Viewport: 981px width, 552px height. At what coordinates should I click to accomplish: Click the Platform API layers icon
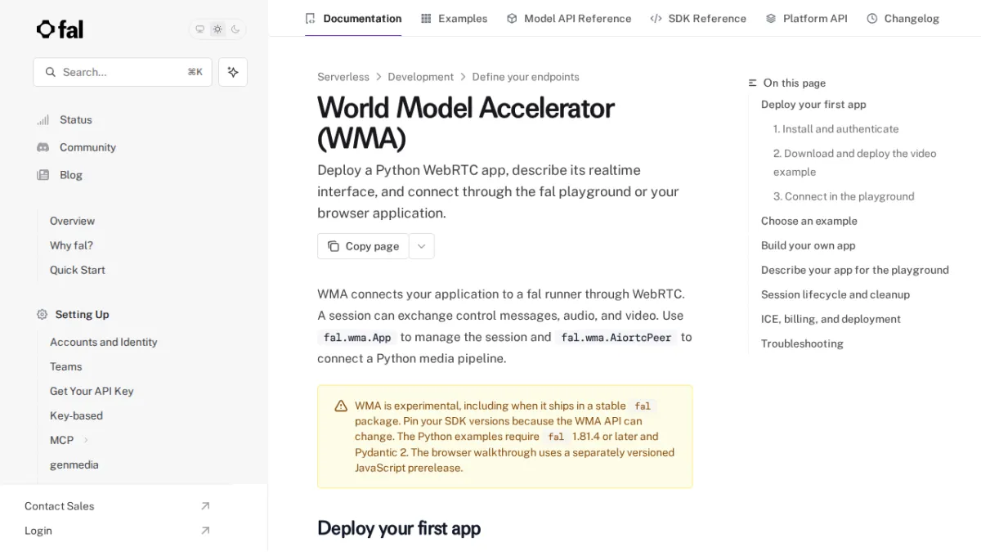(x=771, y=18)
